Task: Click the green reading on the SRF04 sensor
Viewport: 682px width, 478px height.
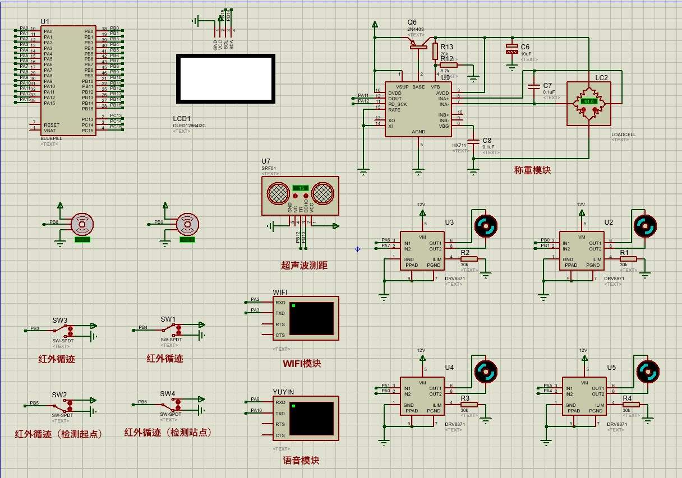Action: pos(300,188)
